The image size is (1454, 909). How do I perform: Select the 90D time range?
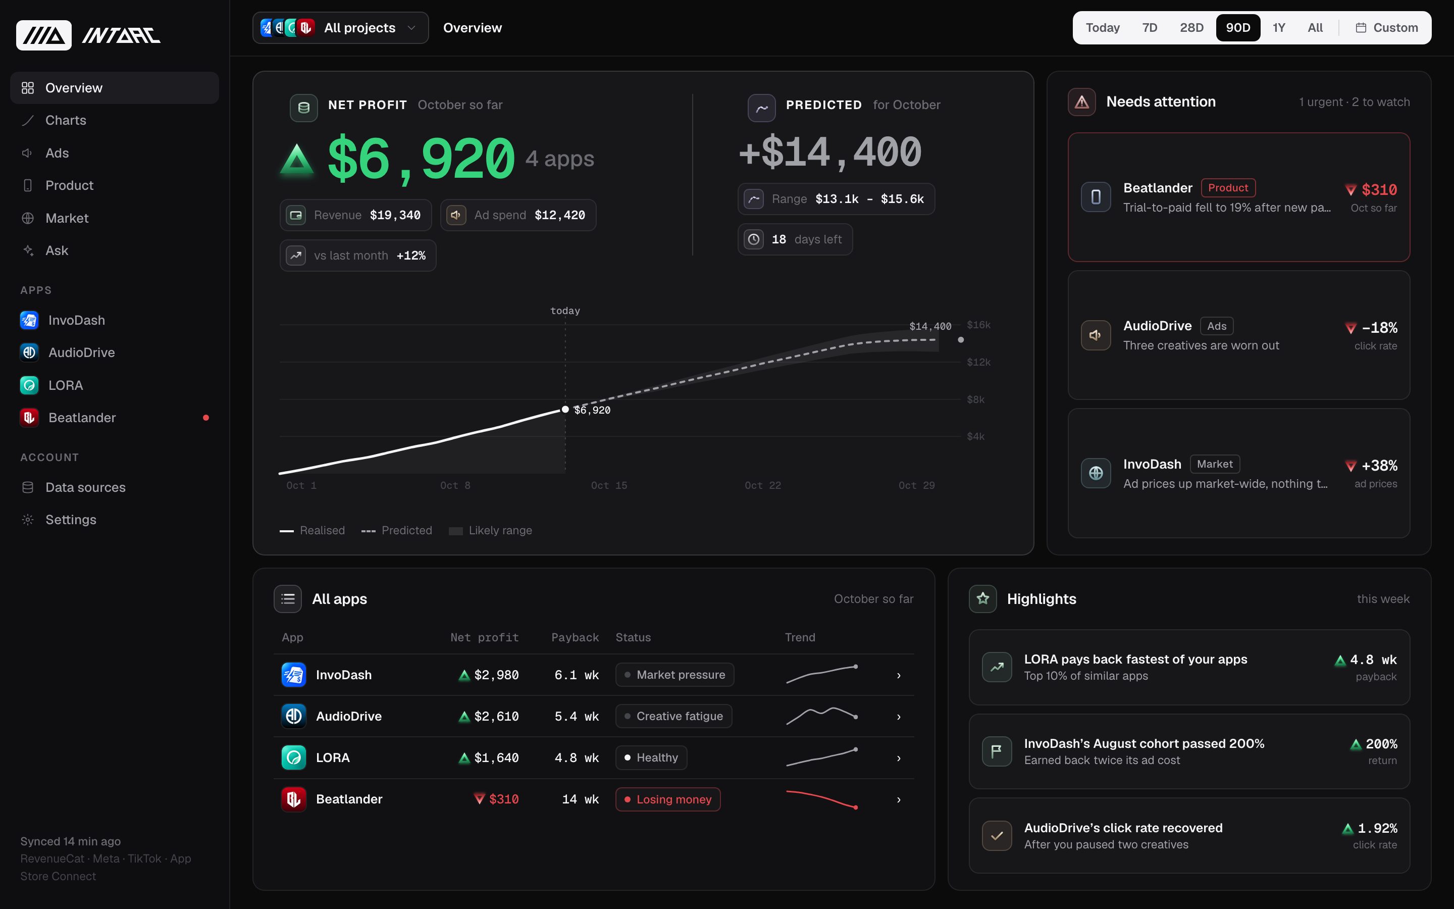[x=1238, y=28]
